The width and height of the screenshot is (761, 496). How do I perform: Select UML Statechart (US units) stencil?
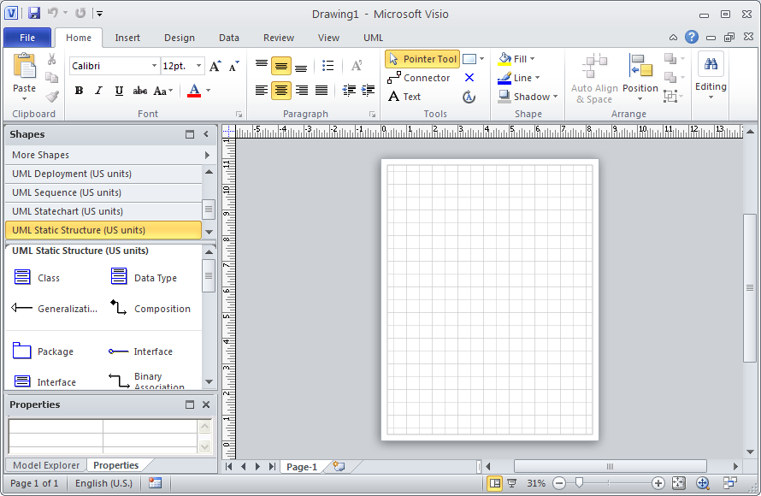(x=103, y=211)
